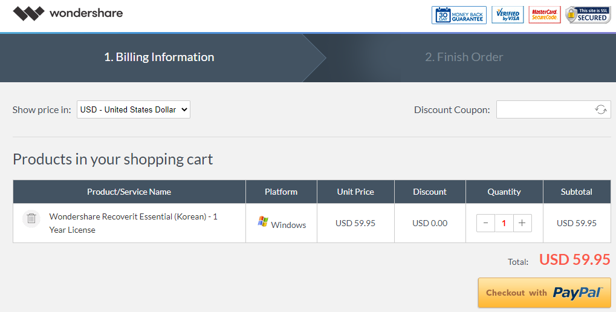616x312 pixels.
Task: Click the coupon refresh icon
Action: pyautogui.click(x=600, y=109)
